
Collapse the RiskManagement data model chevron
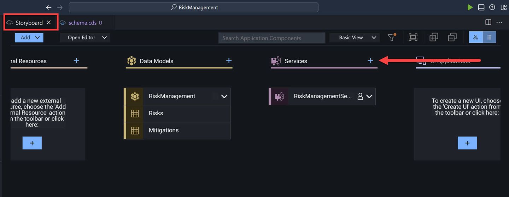224,96
